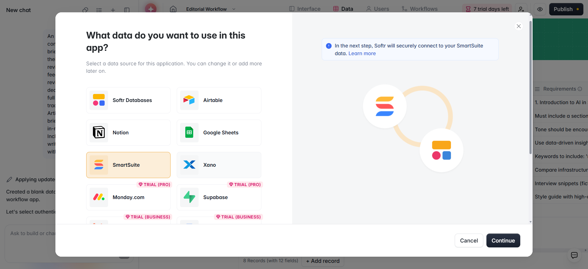The image size is (588, 269).
Task: Toggle the chat side panel icon
Action: coord(127,10)
